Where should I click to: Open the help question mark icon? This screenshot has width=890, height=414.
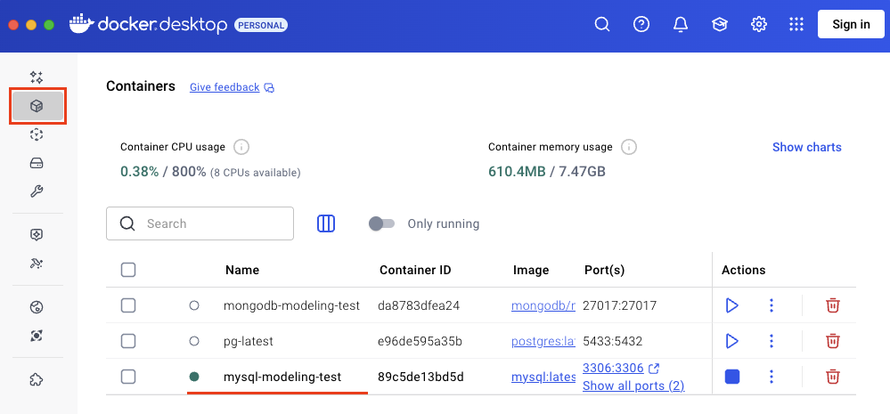[x=641, y=24]
